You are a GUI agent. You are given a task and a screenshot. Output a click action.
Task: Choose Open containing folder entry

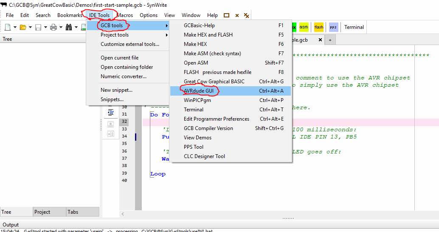(x=127, y=67)
